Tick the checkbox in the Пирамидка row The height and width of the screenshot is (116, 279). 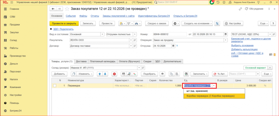point(55,86)
